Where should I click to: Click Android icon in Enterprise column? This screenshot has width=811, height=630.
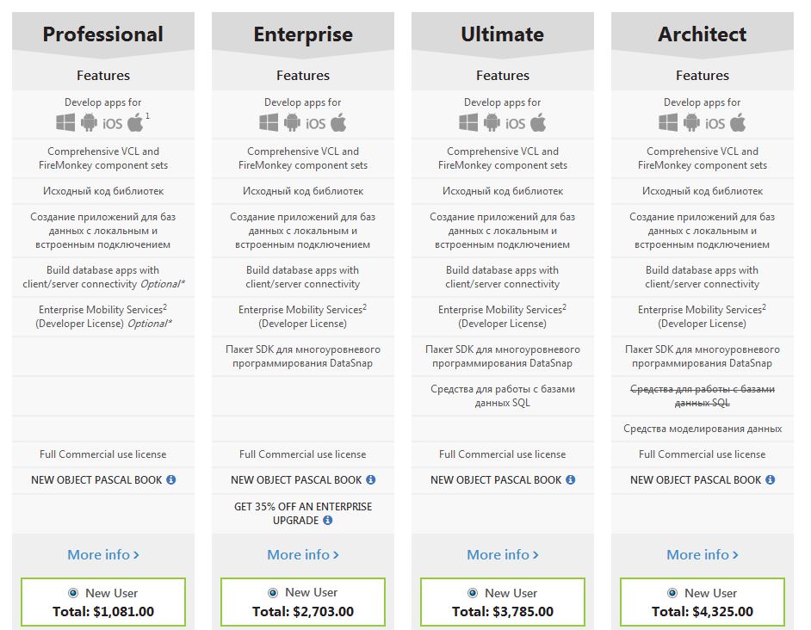292,123
